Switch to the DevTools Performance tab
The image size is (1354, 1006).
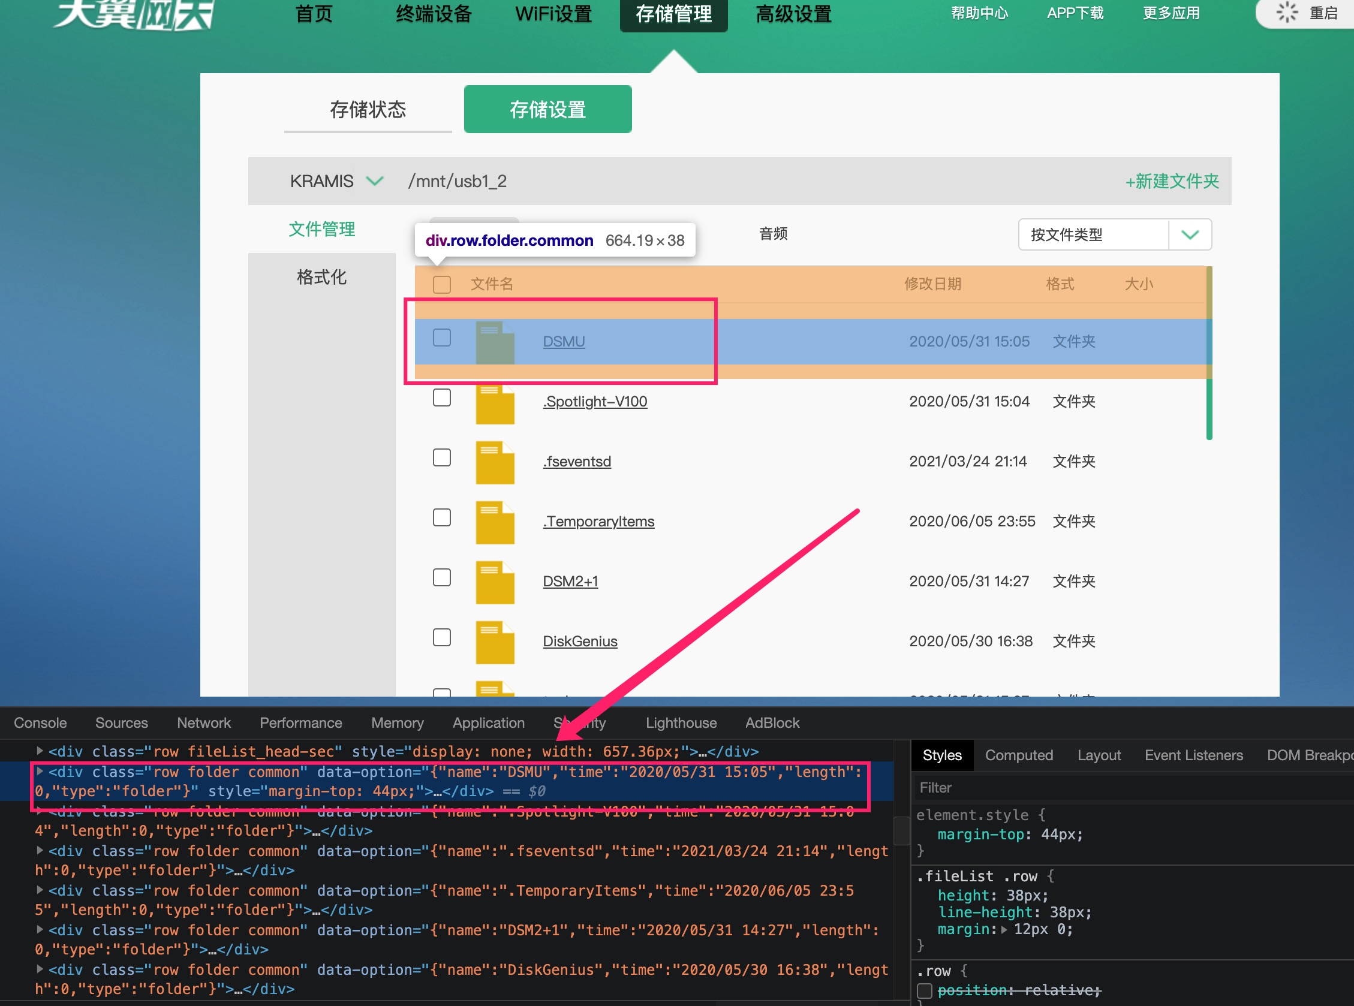click(x=301, y=723)
